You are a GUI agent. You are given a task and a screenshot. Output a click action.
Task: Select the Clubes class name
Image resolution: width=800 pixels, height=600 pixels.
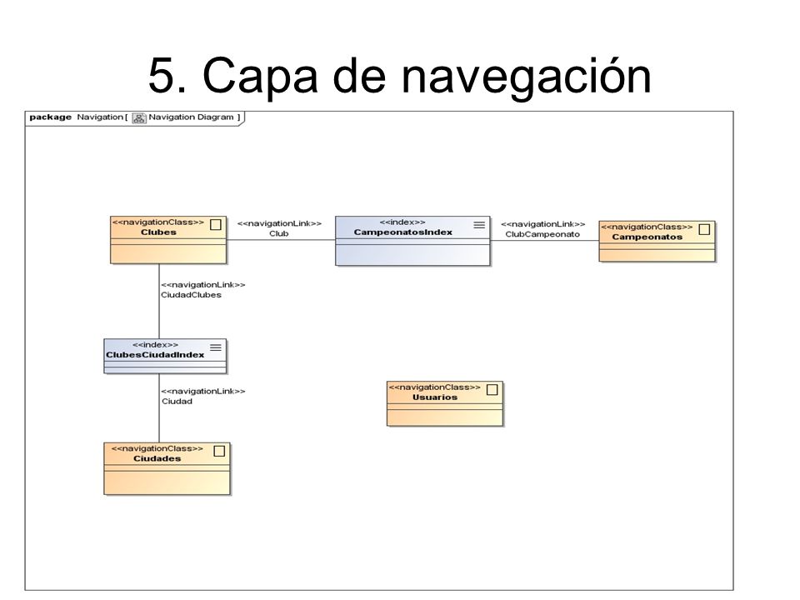158,232
